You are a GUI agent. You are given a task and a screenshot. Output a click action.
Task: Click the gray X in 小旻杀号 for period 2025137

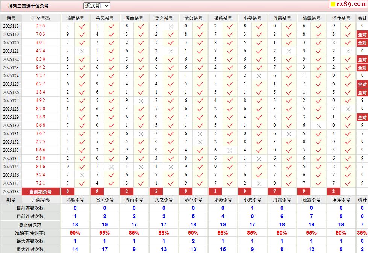259,183
